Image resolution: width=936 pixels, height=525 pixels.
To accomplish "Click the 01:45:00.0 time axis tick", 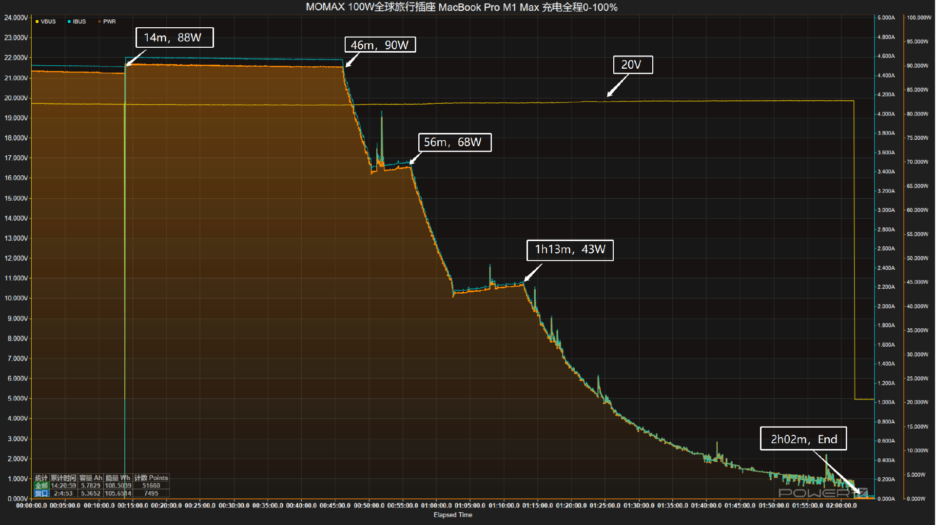I will (x=740, y=506).
